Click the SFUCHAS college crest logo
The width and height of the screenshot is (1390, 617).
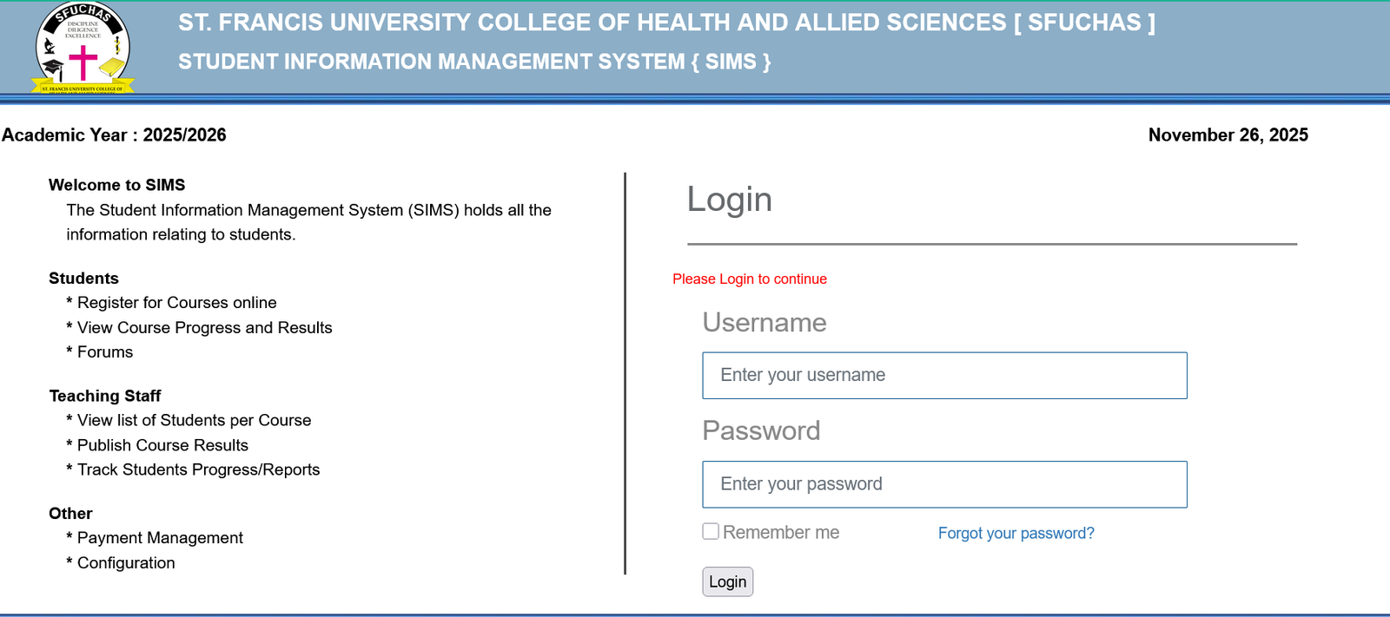click(83, 48)
